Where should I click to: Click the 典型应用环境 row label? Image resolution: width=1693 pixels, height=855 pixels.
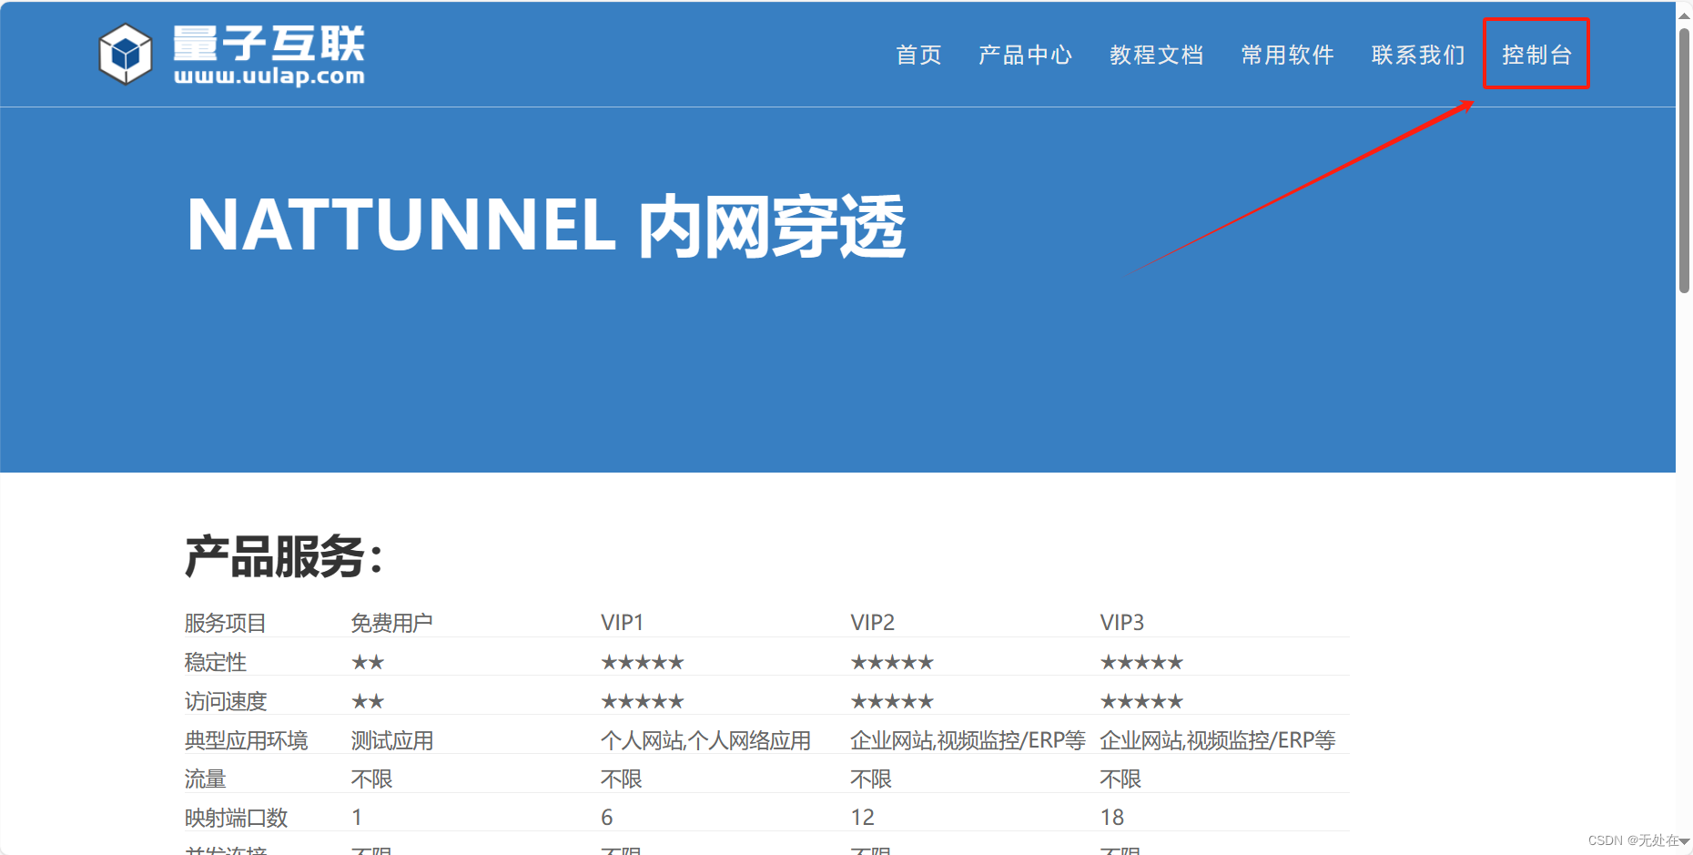click(x=246, y=740)
